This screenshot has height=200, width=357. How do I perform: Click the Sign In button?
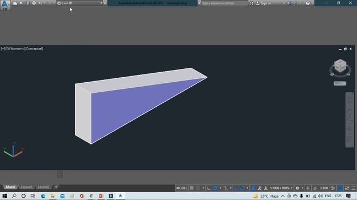tap(263, 3)
